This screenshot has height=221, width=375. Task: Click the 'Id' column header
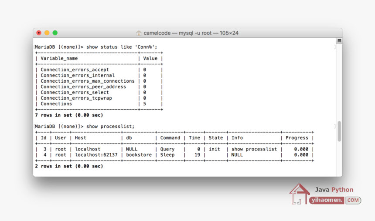click(x=44, y=138)
